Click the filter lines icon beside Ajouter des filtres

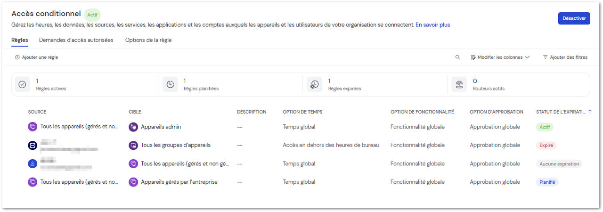[545, 57]
